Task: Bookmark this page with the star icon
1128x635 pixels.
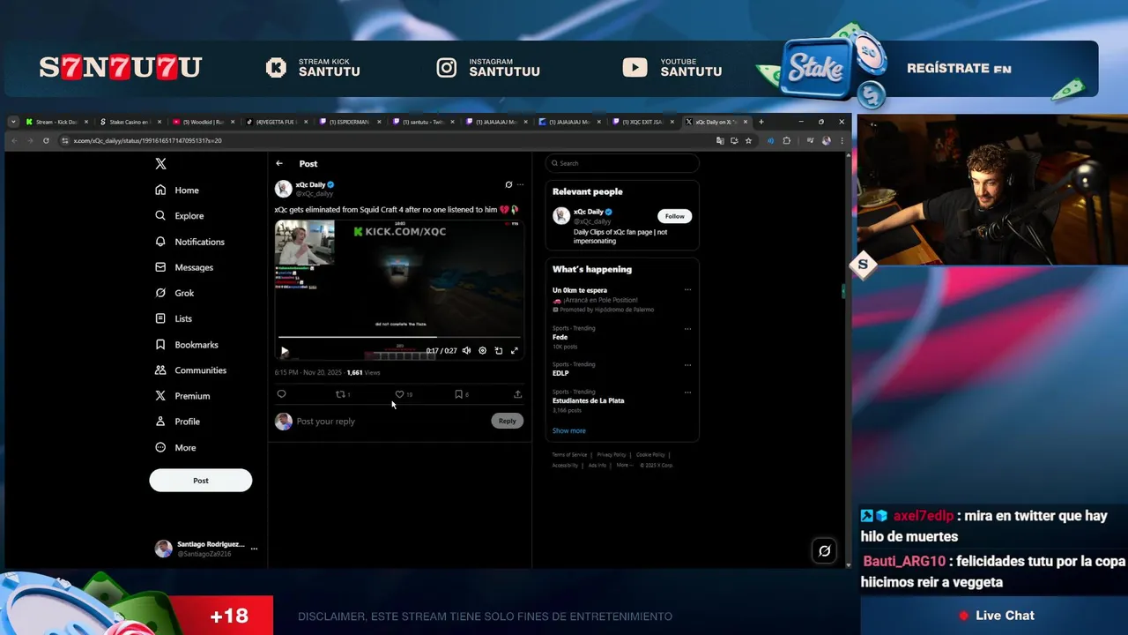Action: coord(748,140)
